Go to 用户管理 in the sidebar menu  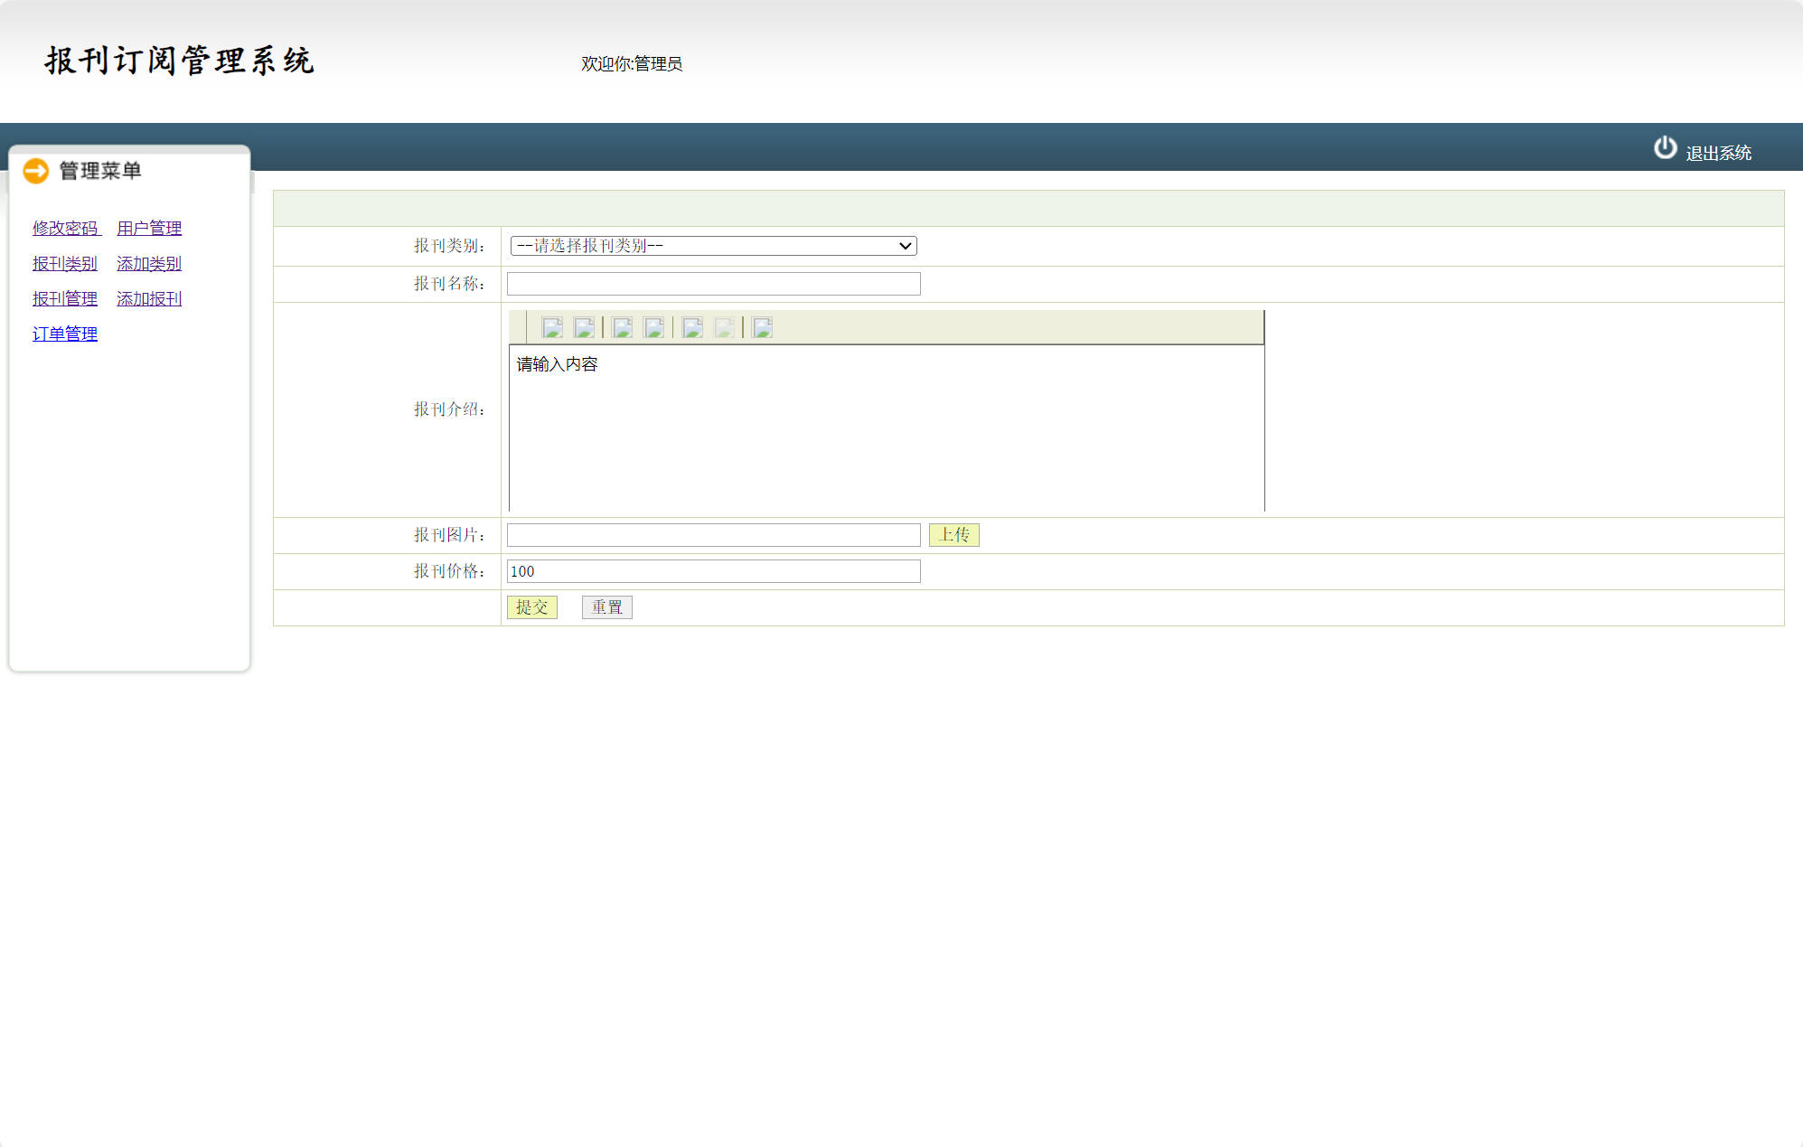[x=149, y=228]
